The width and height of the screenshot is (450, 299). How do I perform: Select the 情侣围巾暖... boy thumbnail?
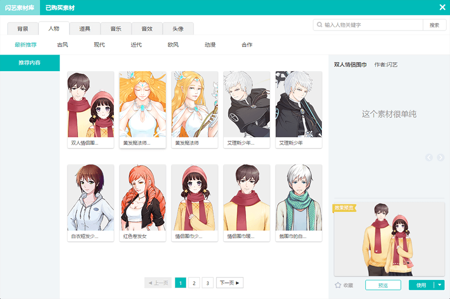[246, 203]
